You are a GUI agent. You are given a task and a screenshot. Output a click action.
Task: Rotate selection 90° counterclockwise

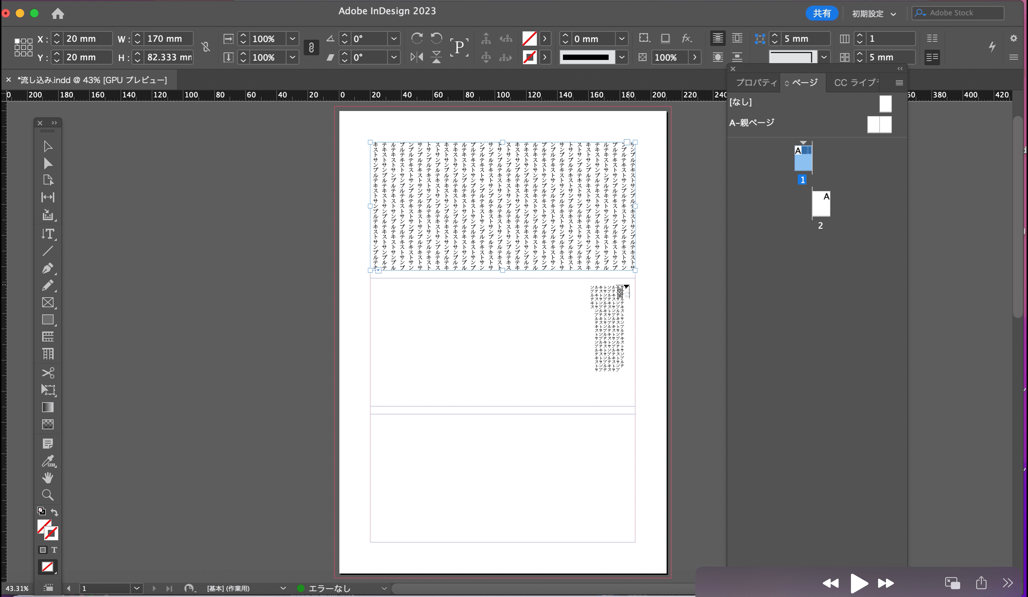(436, 38)
